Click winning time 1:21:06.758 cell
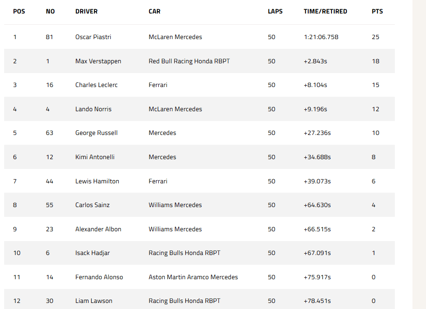 tap(321, 37)
